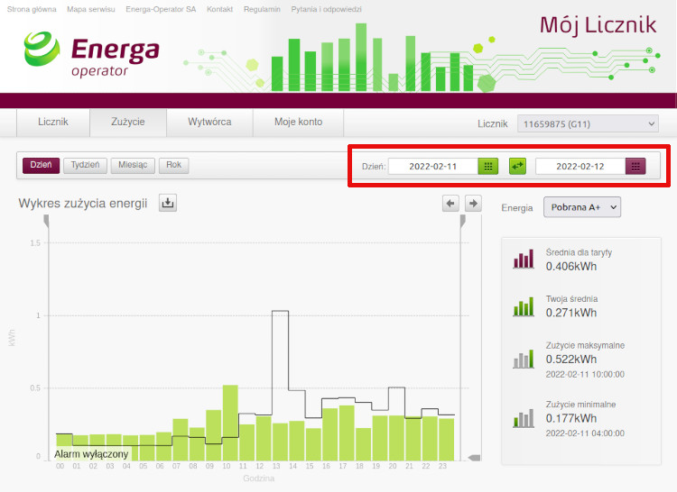Open the Regulamin link
The width and height of the screenshot is (677, 492).
coord(262,9)
